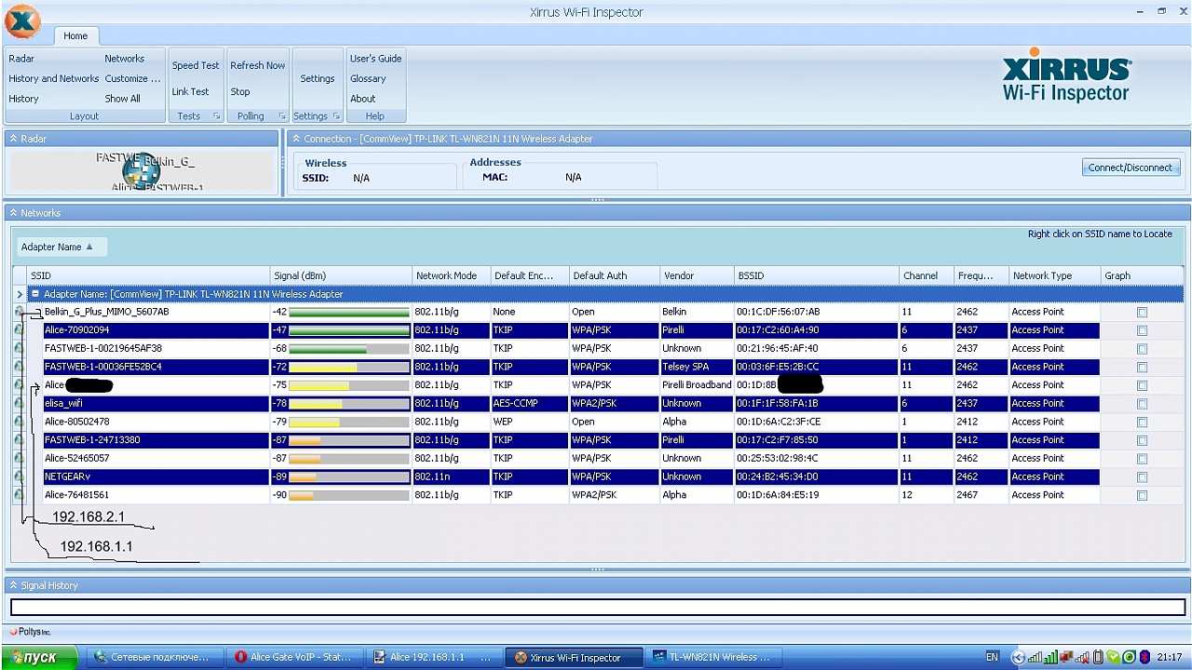Click the Bluetooth icon in system tray
This screenshot has height=670, width=1192.
click(1145, 657)
